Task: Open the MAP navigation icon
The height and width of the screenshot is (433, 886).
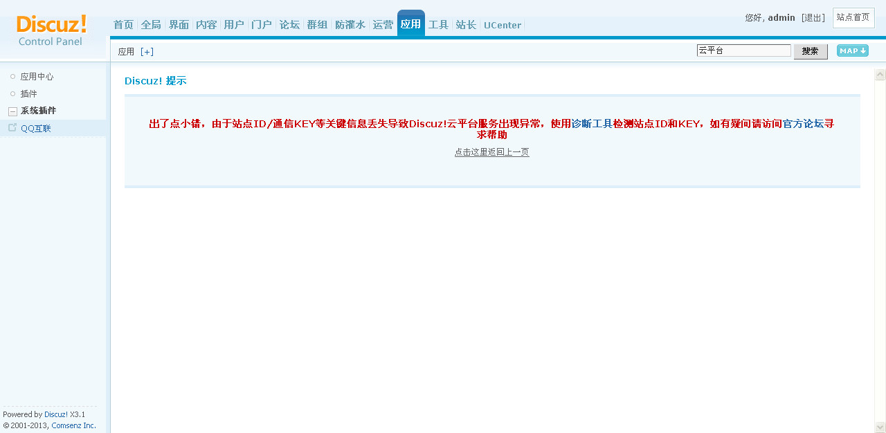Action: (853, 50)
